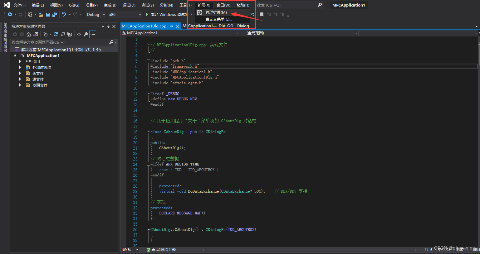Choose 管理扩展(M) from the menu
The height and width of the screenshot is (254, 480).
point(223,12)
